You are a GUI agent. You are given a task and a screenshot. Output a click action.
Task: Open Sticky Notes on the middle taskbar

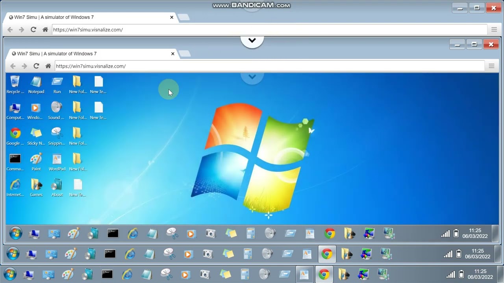click(x=228, y=254)
